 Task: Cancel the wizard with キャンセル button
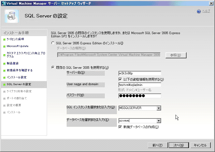(200, 145)
